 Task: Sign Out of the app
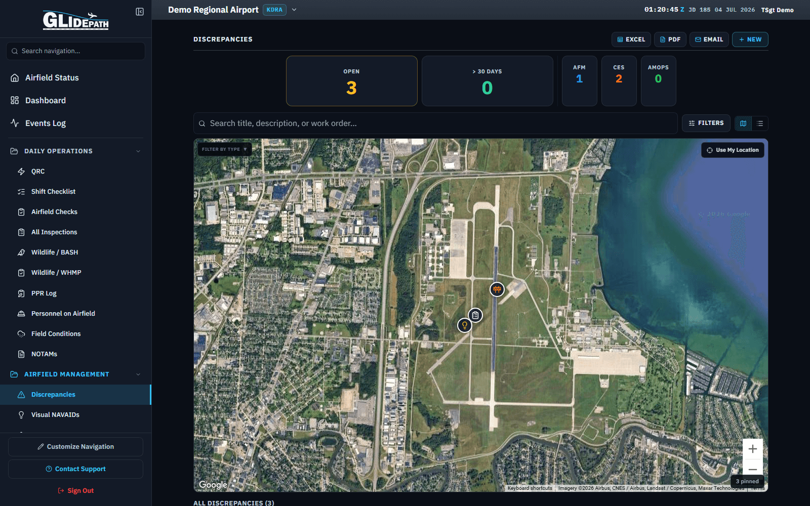(75, 490)
